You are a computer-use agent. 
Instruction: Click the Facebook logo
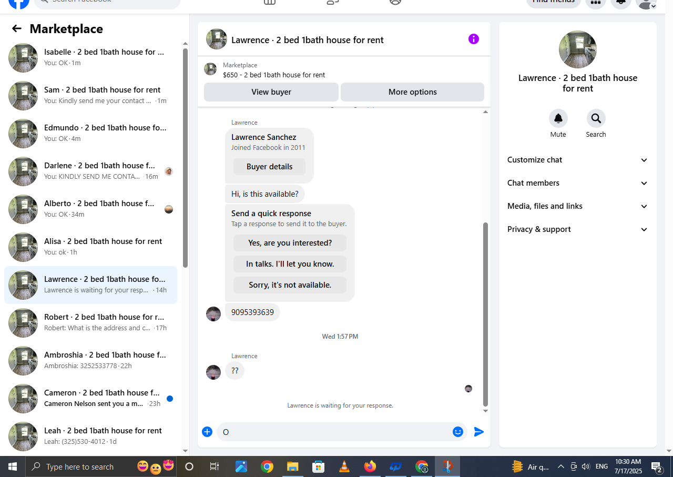(x=19, y=2)
